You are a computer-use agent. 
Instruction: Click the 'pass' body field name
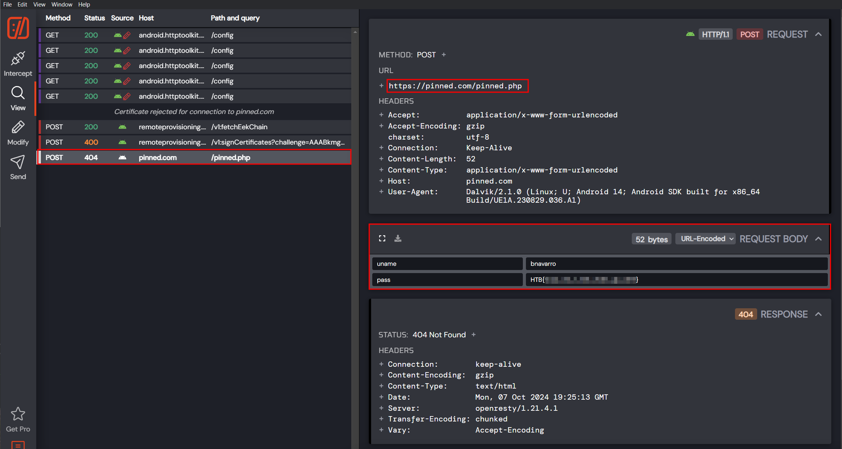point(447,280)
